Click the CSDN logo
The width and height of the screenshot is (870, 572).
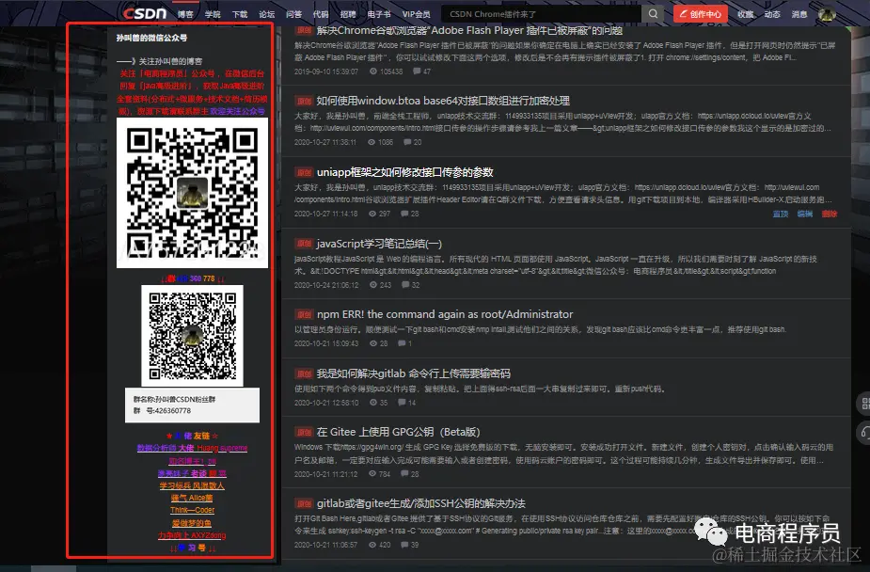pos(144,13)
